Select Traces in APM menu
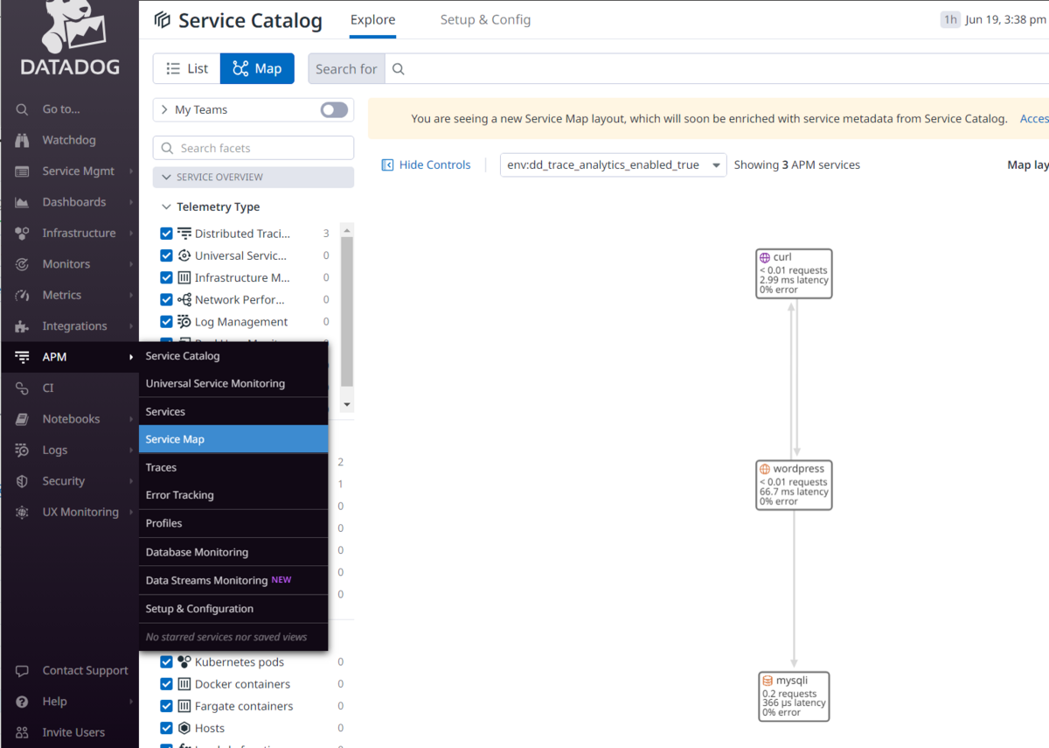This screenshot has width=1049, height=748. coord(233,467)
